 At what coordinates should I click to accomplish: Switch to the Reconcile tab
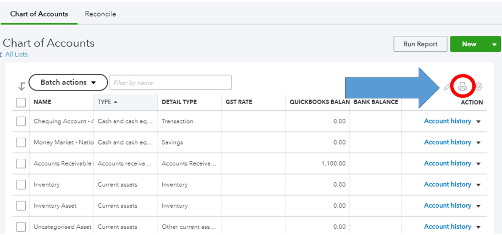click(101, 14)
